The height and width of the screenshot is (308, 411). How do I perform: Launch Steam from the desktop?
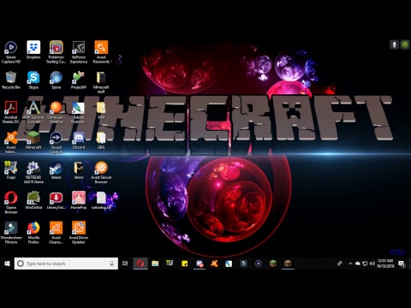click(x=57, y=170)
